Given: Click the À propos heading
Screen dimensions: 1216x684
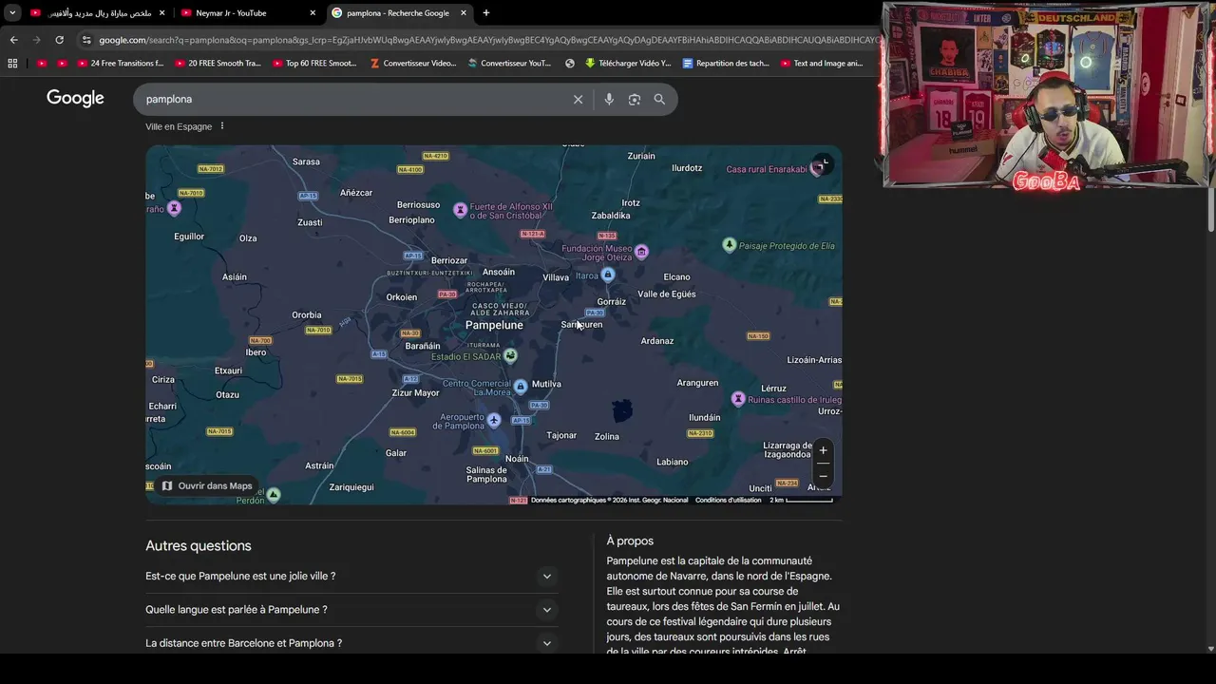Looking at the screenshot, I should 630,541.
